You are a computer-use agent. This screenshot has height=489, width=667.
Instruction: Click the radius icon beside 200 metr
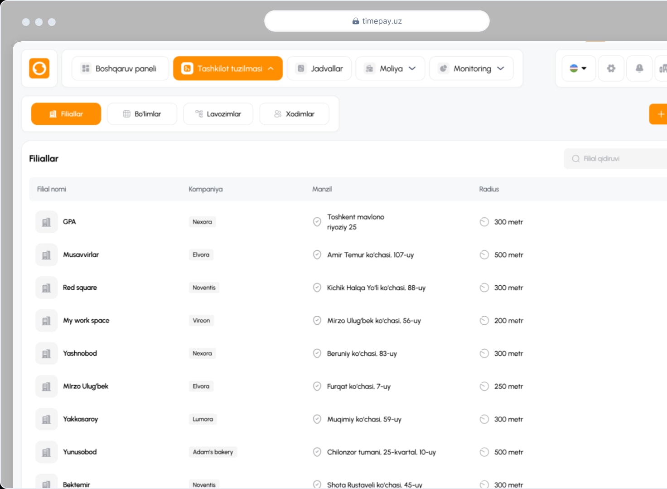click(x=484, y=321)
